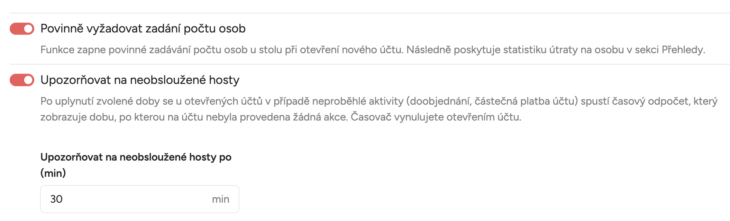Focus the minutes input field

point(128,199)
